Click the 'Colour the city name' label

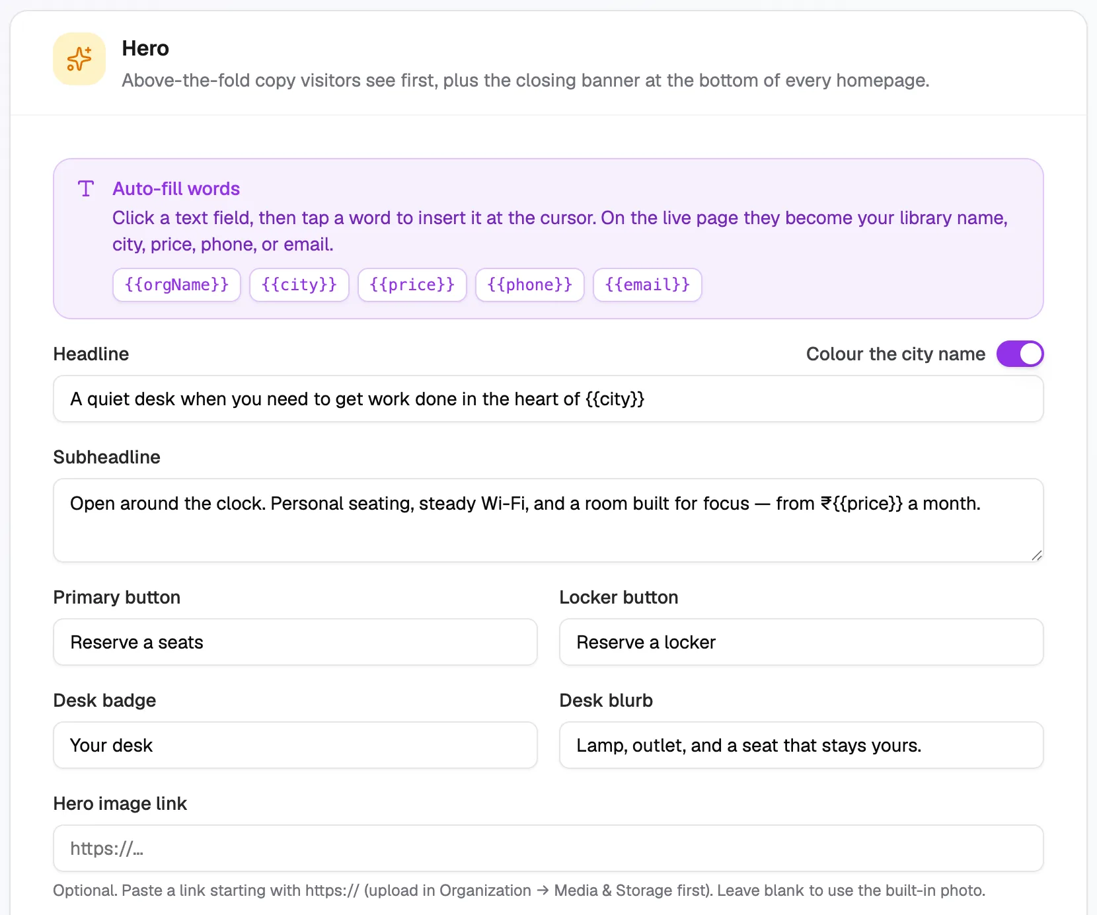point(895,354)
